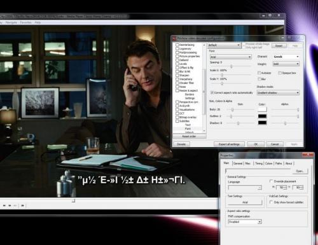The height and width of the screenshot is (245, 318).
Task: Tick the Picture properties checkbox
Action: tap(177, 57)
